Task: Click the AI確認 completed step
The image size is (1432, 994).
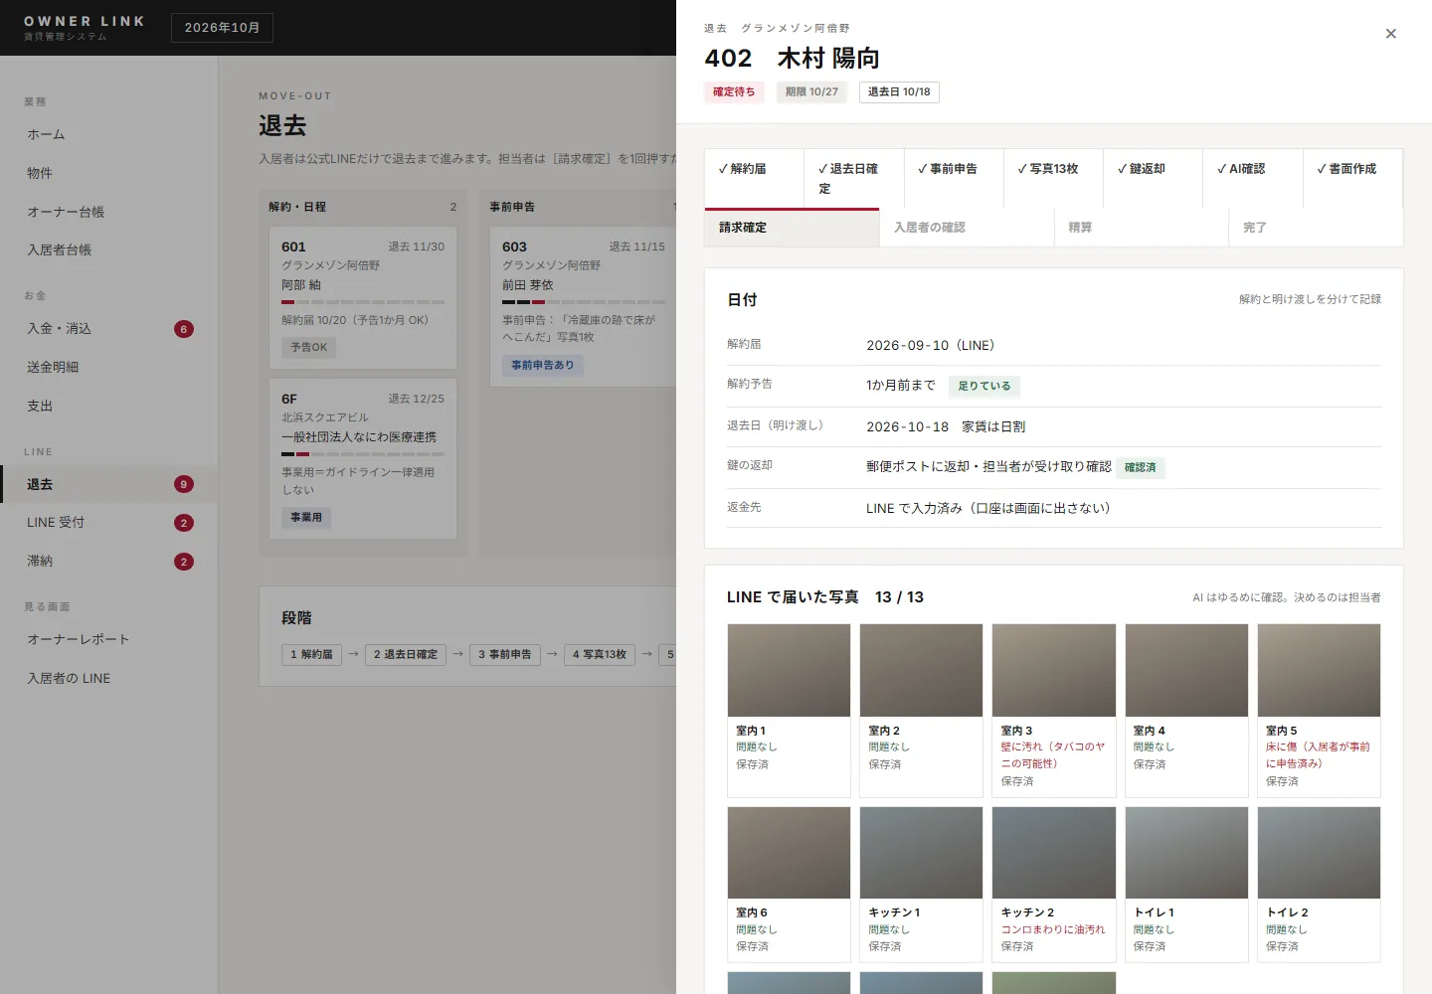Action: [x=1253, y=178]
